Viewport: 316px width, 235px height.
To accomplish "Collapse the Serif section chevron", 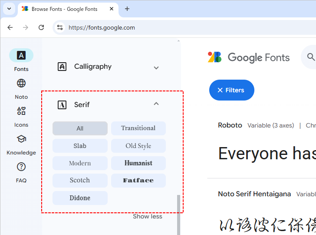I will click(156, 104).
